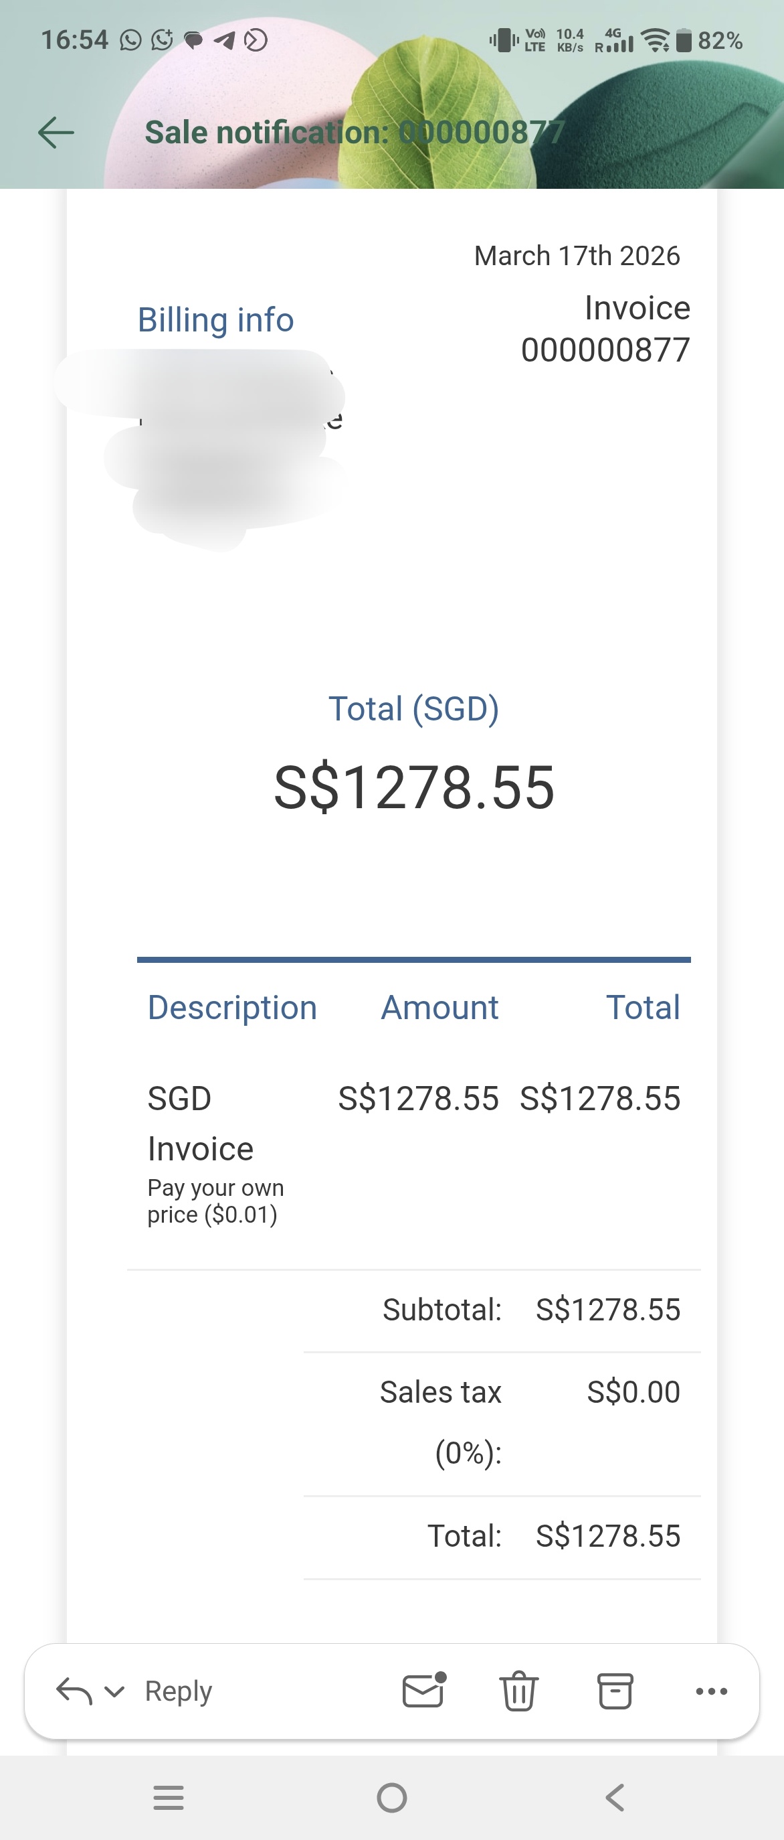Tap the Total column header
784x1840 pixels.
tap(643, 1007)
